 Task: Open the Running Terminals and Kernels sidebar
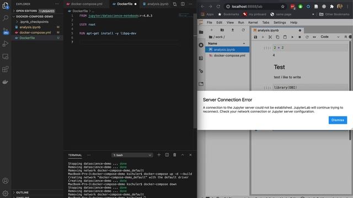pyautogui.click(x=201, y=45)
